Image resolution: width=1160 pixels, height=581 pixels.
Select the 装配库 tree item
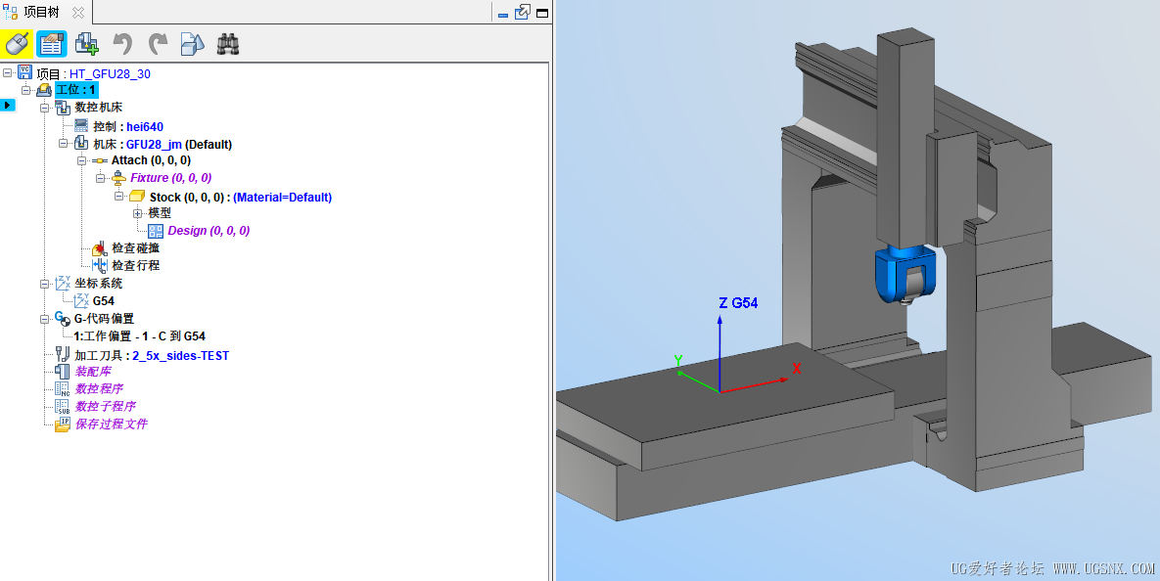[92, 371]
